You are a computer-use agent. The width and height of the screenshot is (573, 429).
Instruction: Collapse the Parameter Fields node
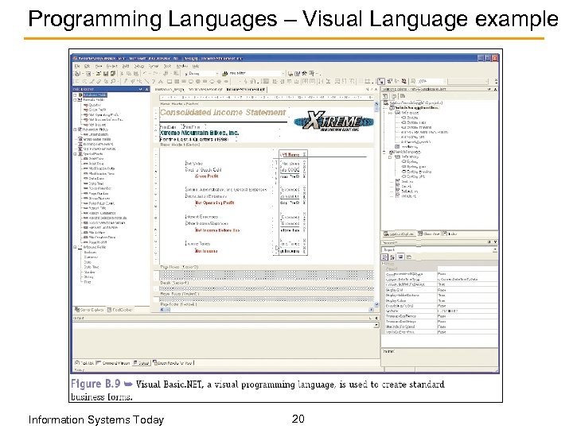(76, 129)
